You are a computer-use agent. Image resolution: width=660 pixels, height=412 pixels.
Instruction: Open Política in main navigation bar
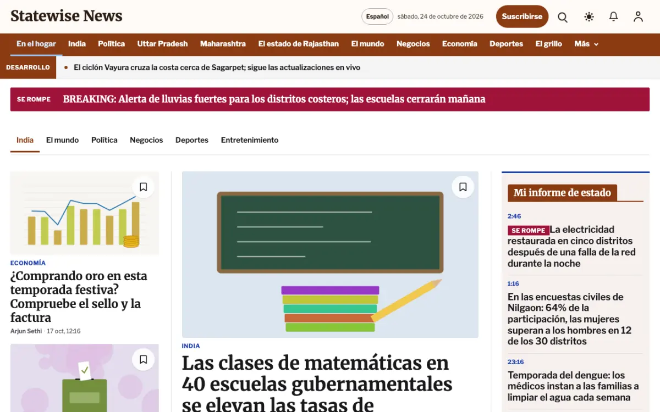[x=112, y=44]
